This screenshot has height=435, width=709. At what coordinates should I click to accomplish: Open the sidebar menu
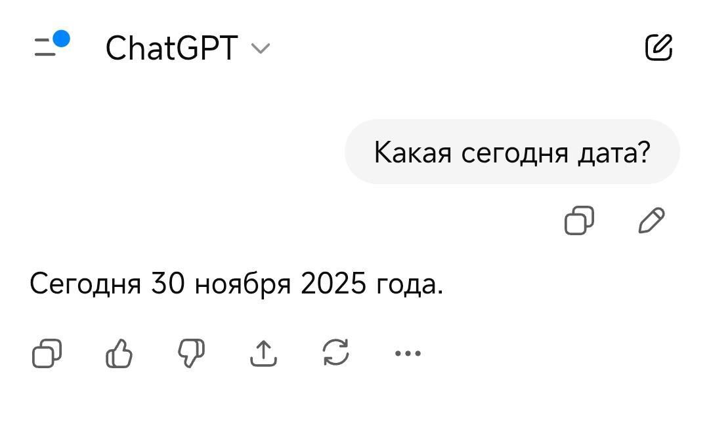click(x=46, y=48)
